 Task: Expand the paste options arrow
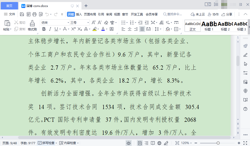pos(11,29)
